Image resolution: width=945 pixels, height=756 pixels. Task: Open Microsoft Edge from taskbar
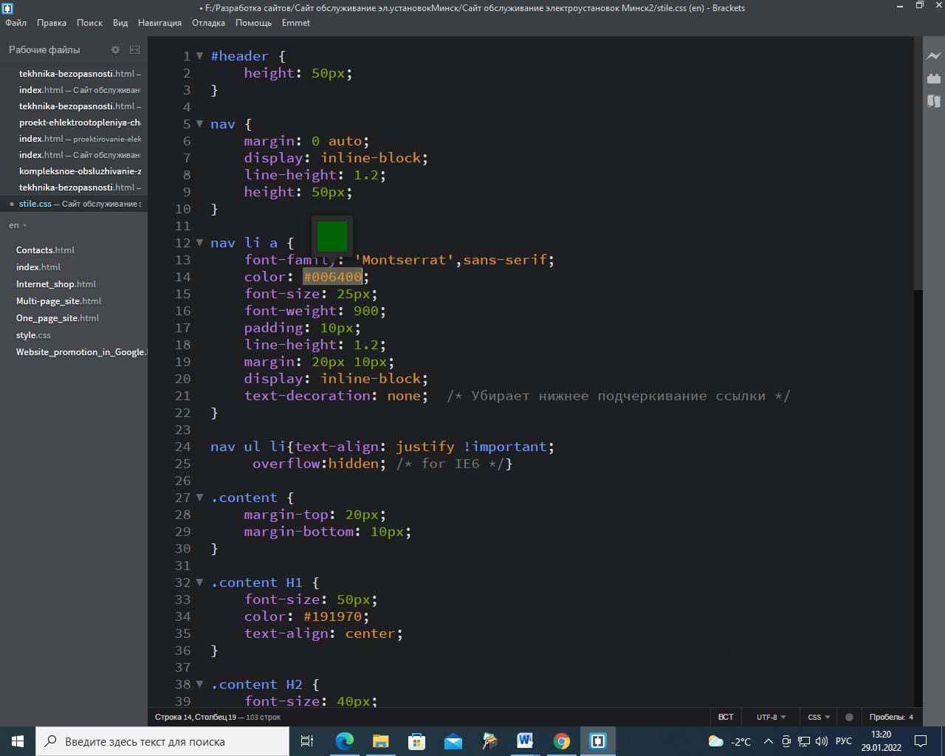[x=345, y=741]
